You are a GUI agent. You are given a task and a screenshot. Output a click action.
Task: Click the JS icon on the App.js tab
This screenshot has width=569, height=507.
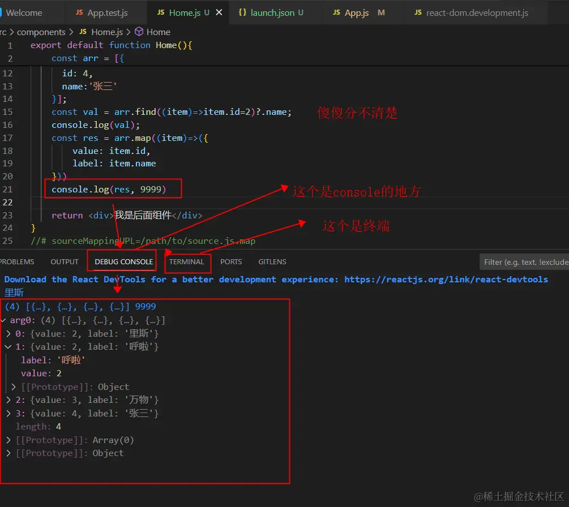[337, 12]
